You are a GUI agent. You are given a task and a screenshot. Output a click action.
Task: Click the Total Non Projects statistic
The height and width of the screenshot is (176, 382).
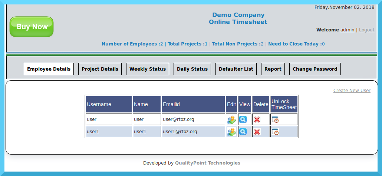point(238,44)
